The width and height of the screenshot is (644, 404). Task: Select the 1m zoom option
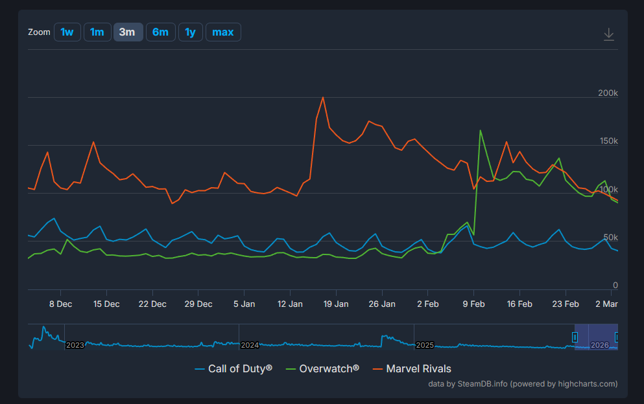coord(97,32)
